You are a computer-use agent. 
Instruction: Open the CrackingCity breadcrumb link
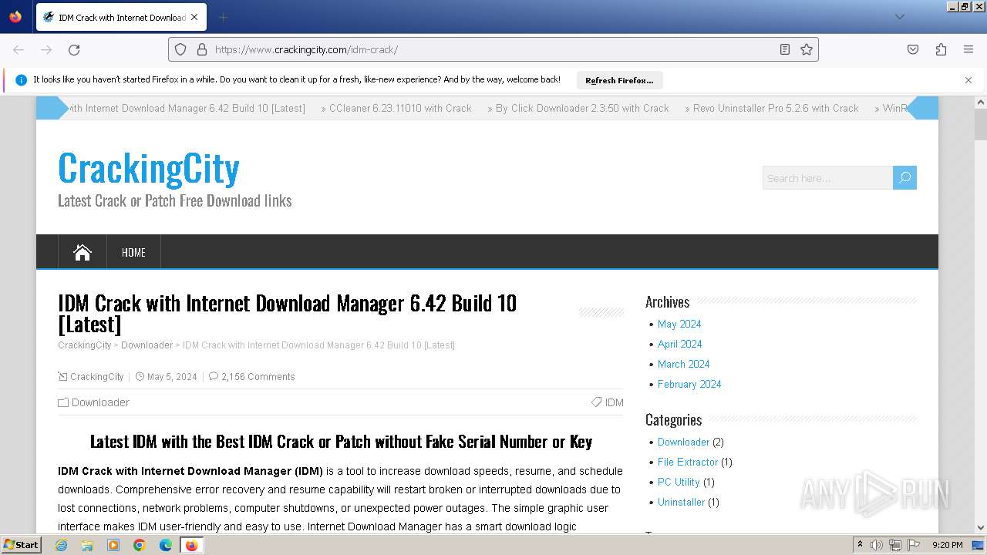85,345
